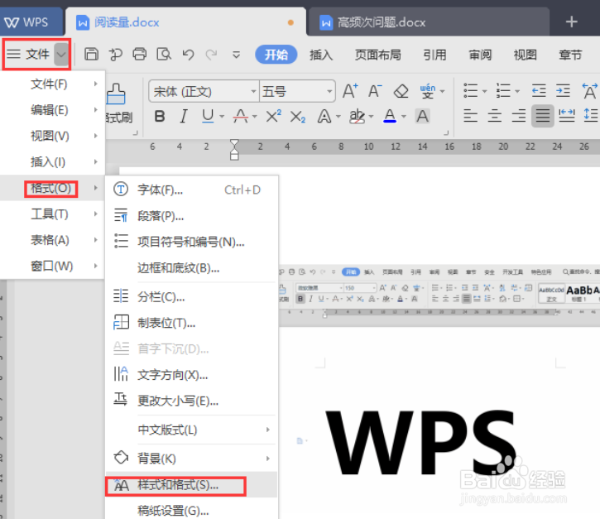
Task: Choose 段落(P)... menu entry
Action: coord(192,216)
